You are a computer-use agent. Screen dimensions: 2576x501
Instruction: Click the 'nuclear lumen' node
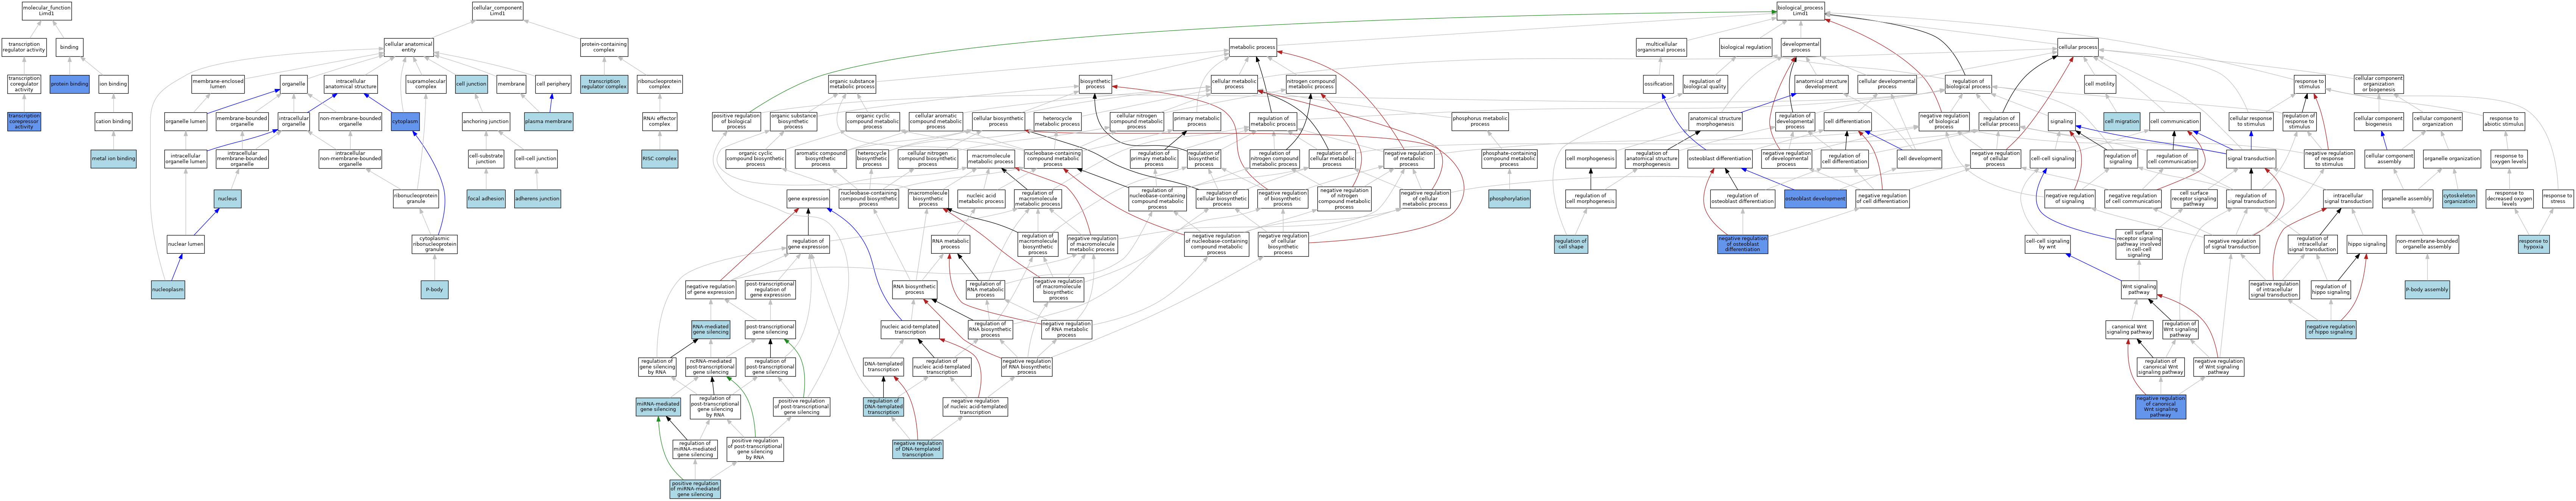click(185, 244)
